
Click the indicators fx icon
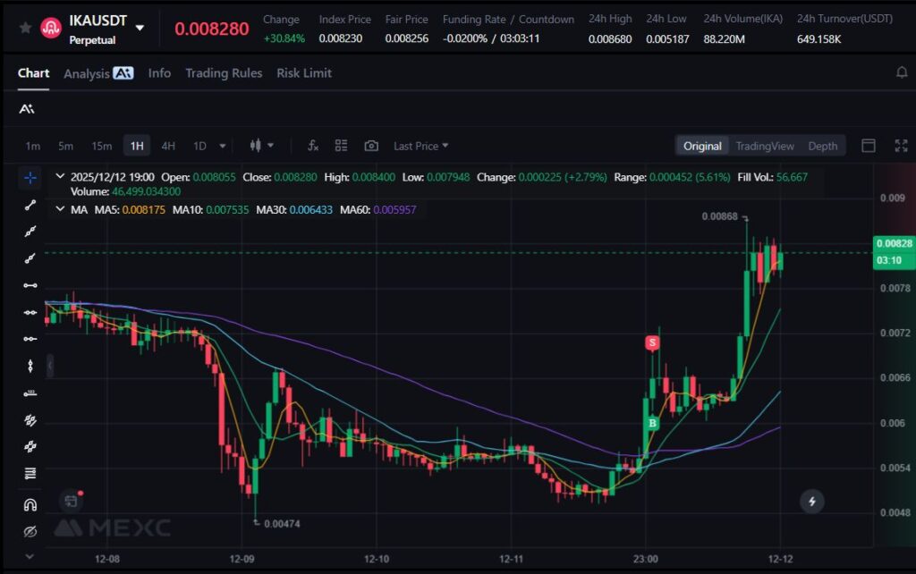313,146
